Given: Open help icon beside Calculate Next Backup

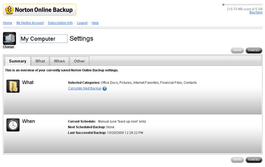Looking at the screenshot, I should click(105, 89).
